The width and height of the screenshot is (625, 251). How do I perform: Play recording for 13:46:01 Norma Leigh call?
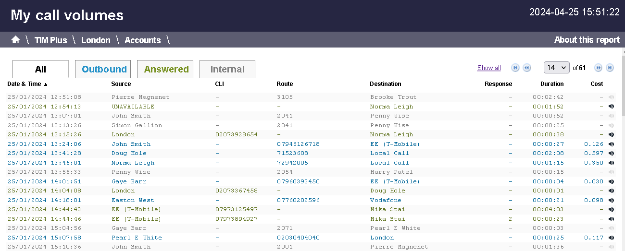(x=611, y=163)
